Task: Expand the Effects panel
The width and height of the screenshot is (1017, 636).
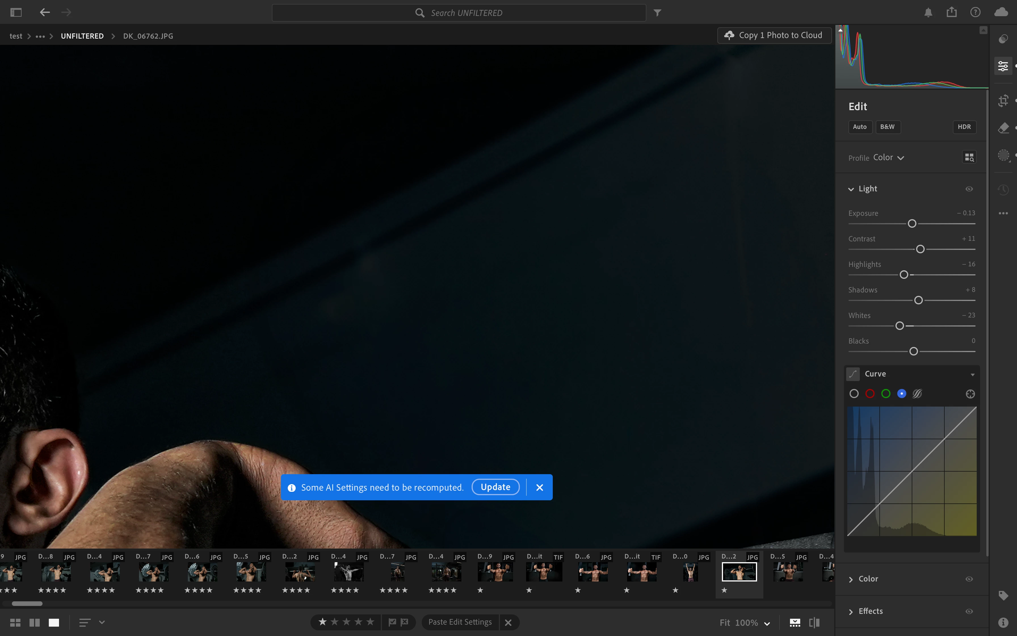Action: [870, 611]
